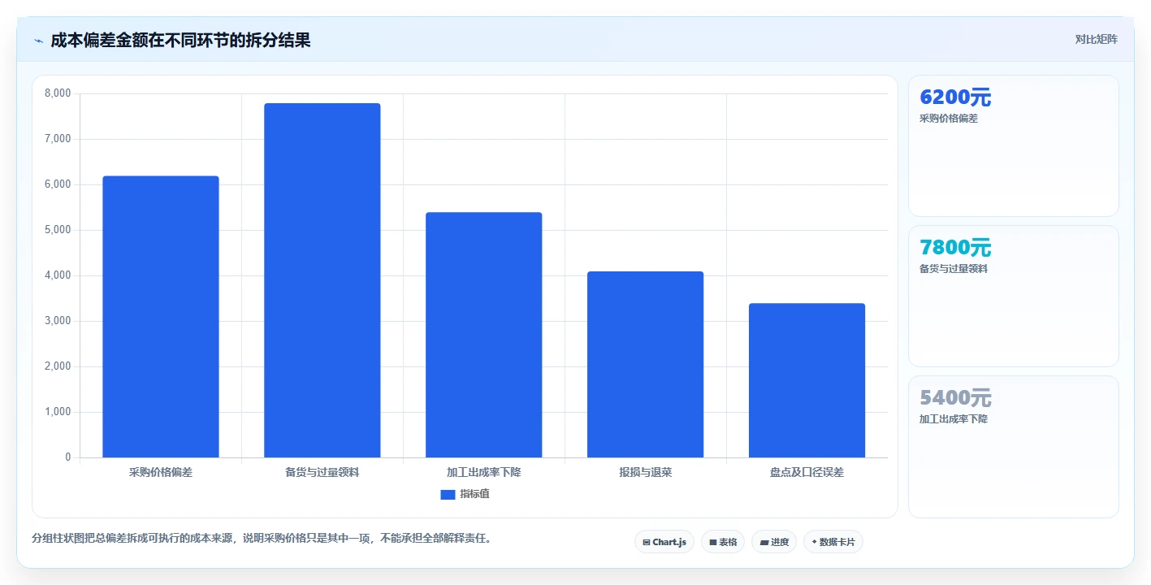Screen dimensions: 1151x585
Task: Click the y-axis tick label 2,000
Action: click(58, 366)
